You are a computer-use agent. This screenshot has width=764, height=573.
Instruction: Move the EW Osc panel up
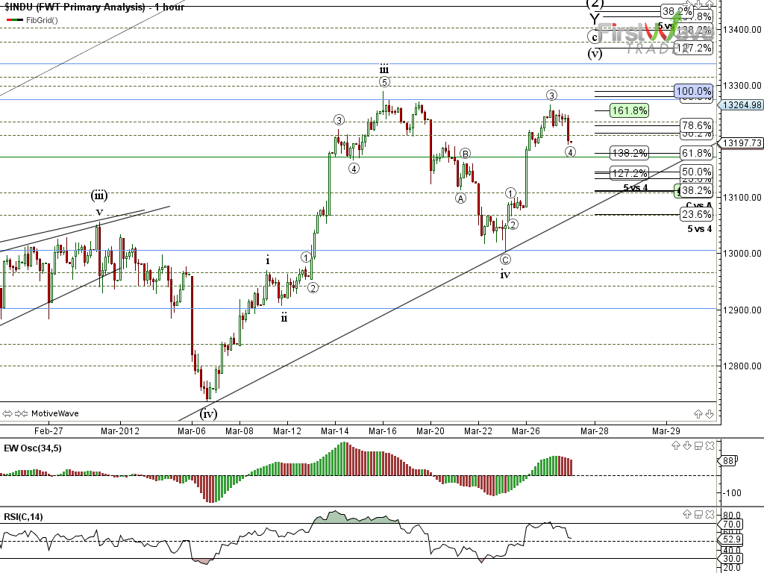675,445
